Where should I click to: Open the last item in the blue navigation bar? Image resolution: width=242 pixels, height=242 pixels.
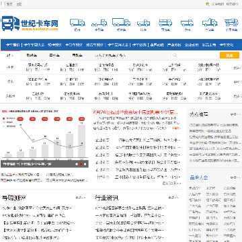227,44
